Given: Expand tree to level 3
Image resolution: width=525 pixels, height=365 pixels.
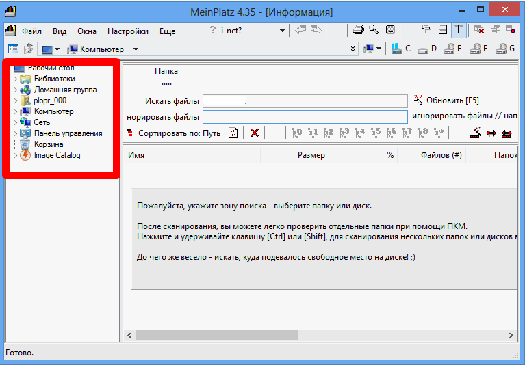Looking at the screenshot, I should coord(344,133).
